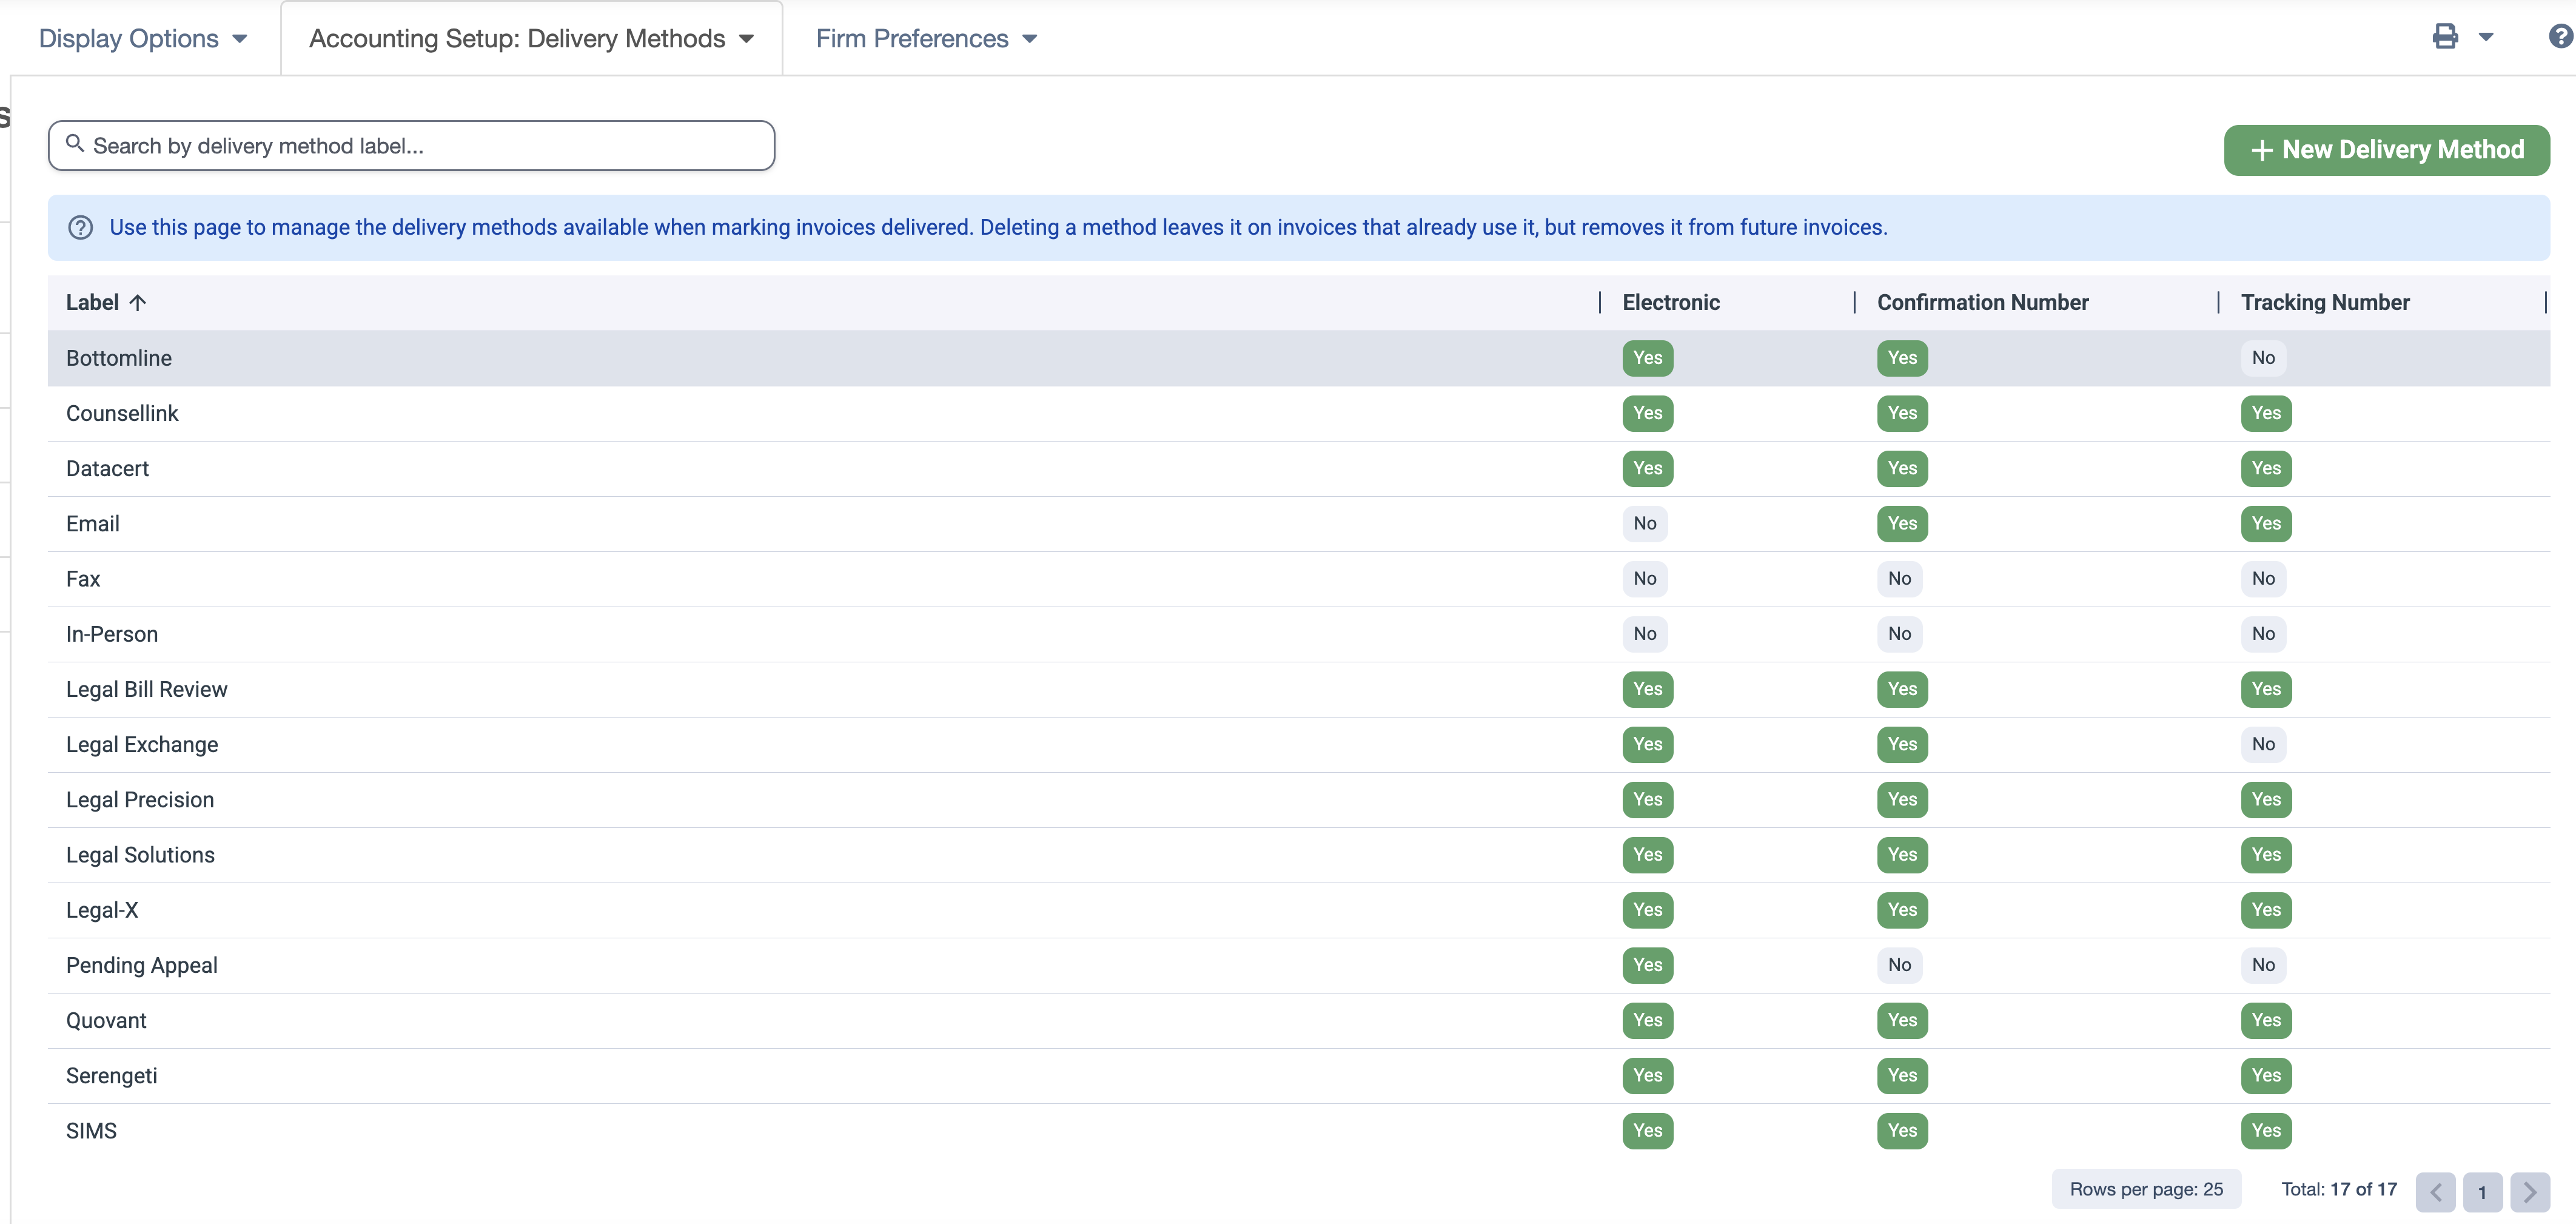2576x1224 pixels.
Task: Select the Counsellink row label
Action: [122, 413]
